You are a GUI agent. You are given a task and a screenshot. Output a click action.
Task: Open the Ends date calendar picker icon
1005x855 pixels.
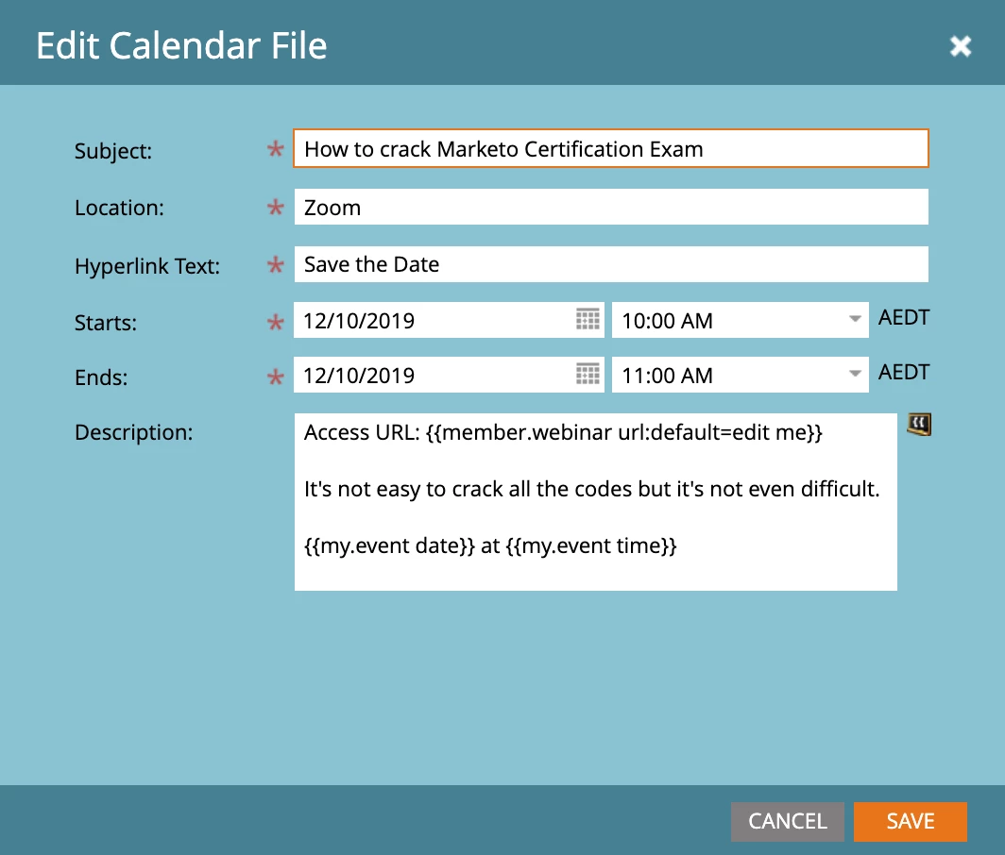(x=588, y=374)
